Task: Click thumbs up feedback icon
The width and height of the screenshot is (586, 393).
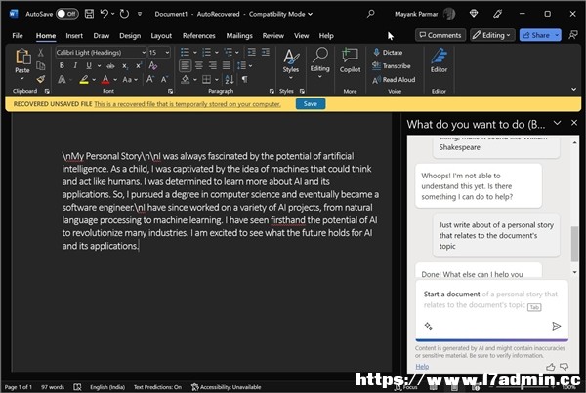Action: (550, 367)
